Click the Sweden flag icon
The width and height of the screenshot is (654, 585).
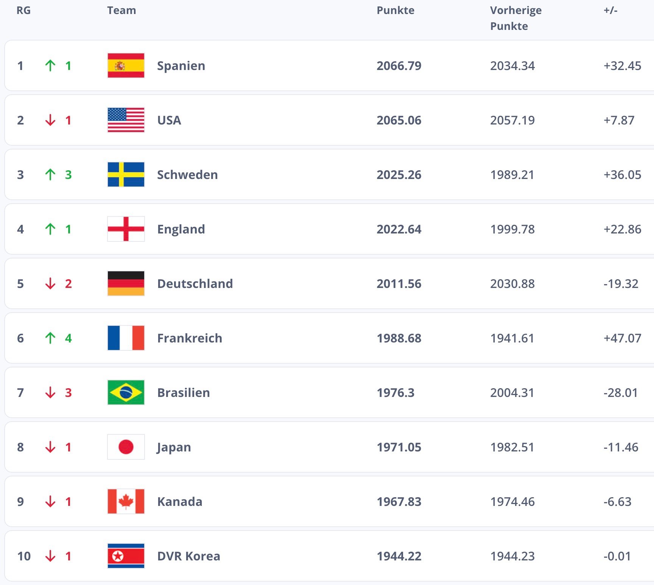point(126,174)
